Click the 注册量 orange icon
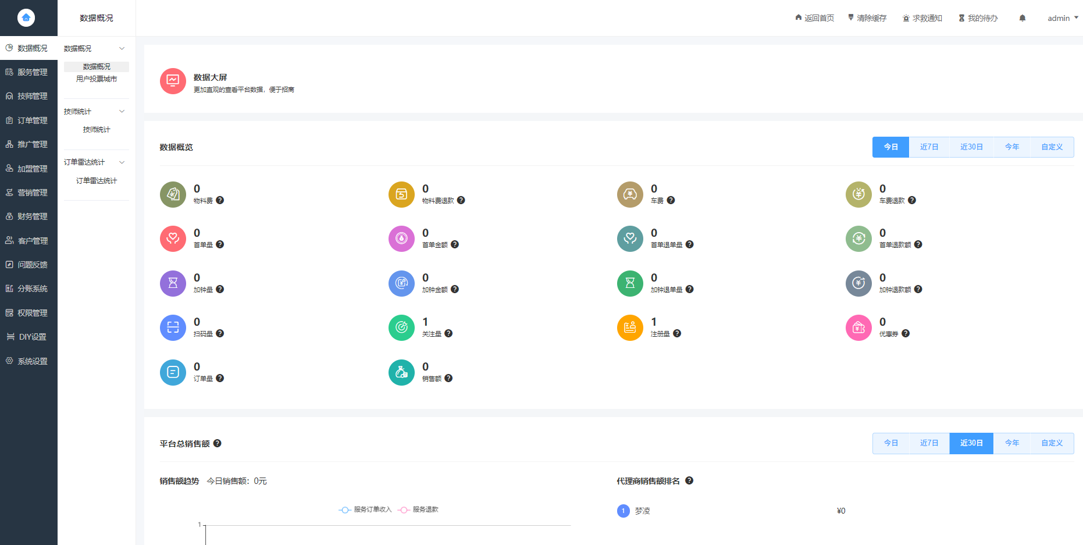This screenshot has height=545, width=1083. (630, 327)
